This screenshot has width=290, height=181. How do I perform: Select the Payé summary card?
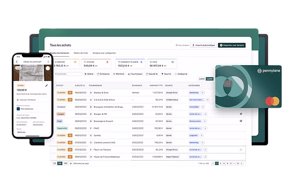click(x=162, y=64)
